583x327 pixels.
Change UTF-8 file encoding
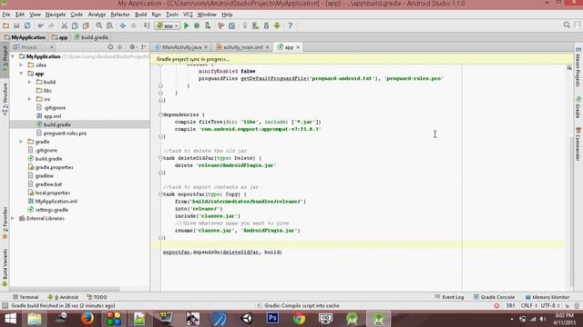pyautogui.click(x=550, y=305)
